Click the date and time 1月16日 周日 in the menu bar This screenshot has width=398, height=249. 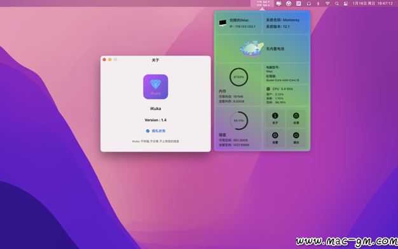point(373,4)
